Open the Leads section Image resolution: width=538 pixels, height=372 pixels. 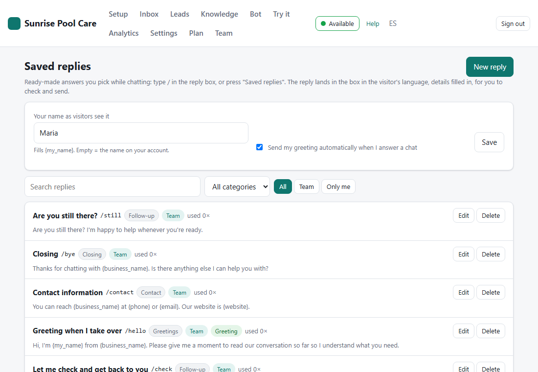[x=179, y=14]
